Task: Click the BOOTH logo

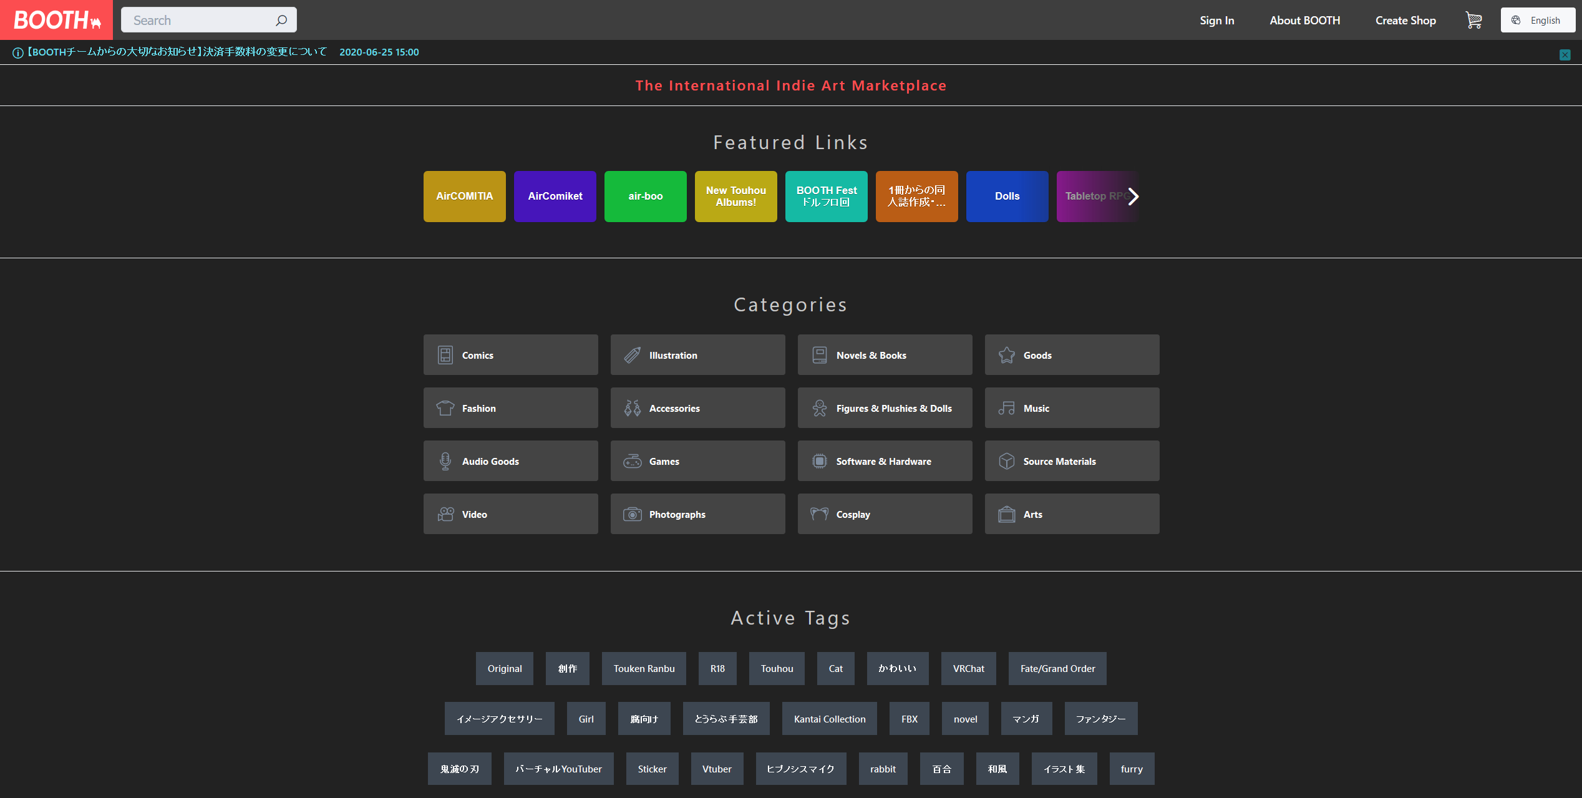Action: pyautogui.click(x=56, y=20)
